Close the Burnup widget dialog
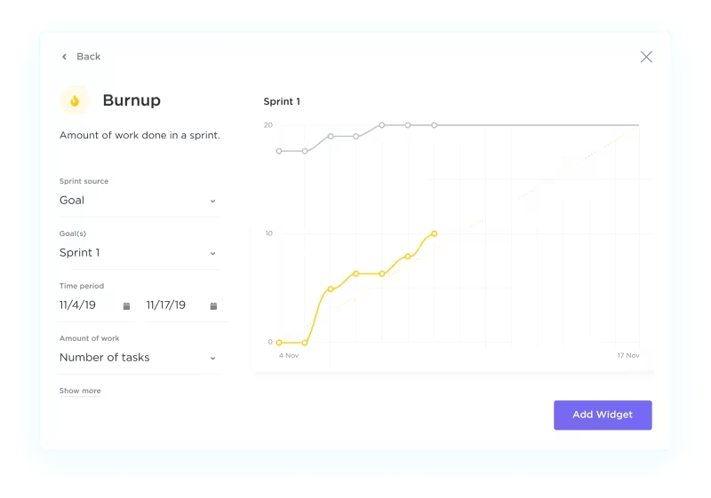Image resolution: width=711 pixels, height=498 pixels. point(646,57)
